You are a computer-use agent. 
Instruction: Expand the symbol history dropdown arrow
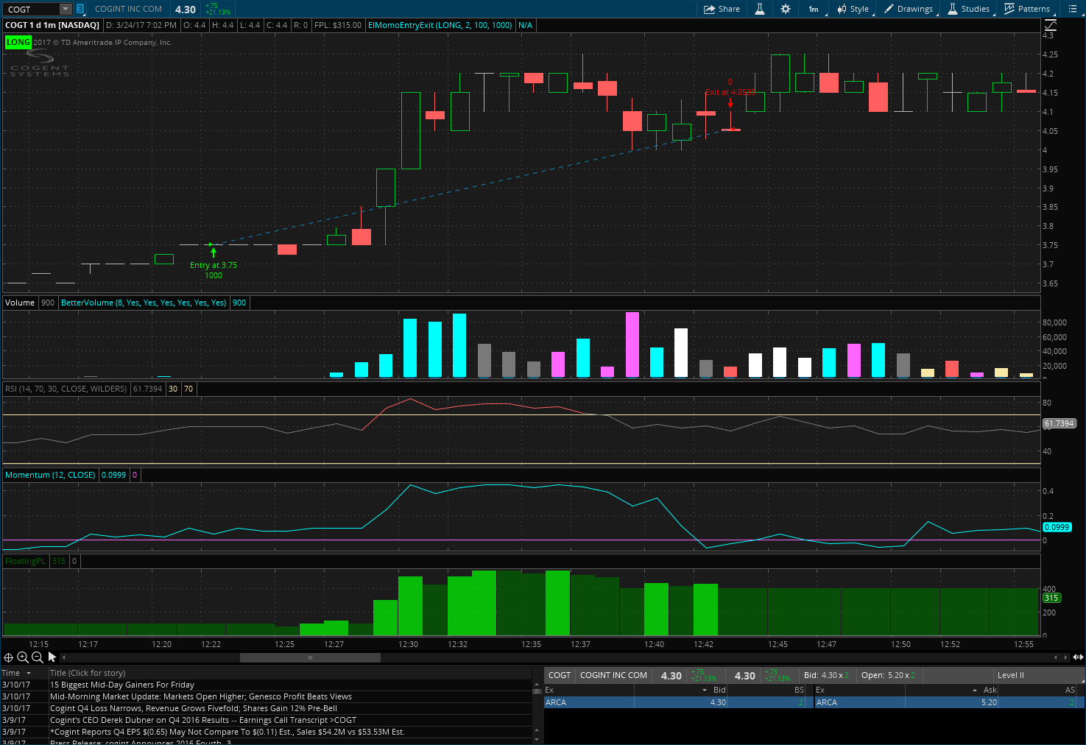[x=66, y=9]
